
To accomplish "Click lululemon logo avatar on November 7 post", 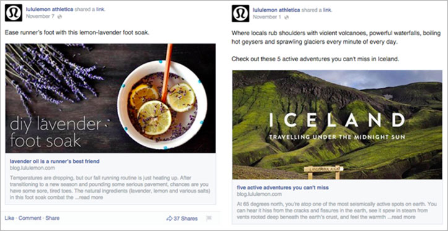I will [x=14, y=13].
